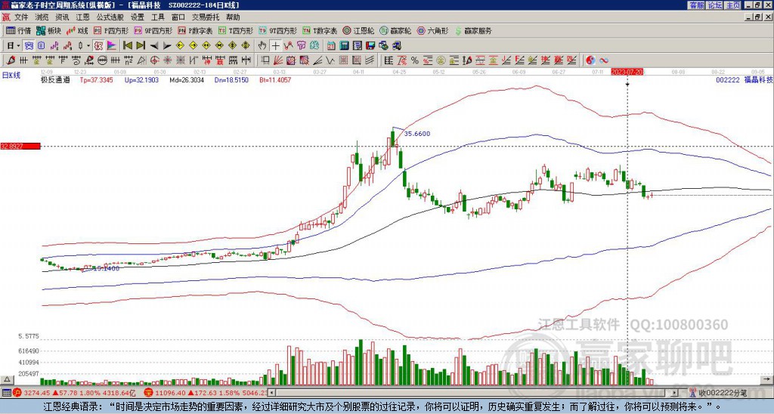
Task: Open the 资讯 menu
Action: pyautogui.click(x=62, y=17)
